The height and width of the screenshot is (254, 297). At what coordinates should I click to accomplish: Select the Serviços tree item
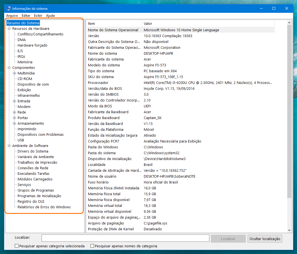coord(24,185)
